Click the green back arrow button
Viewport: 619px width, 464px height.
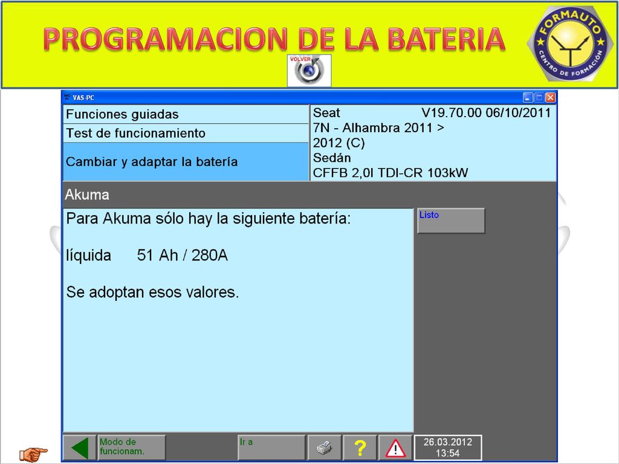pos(80,448)
